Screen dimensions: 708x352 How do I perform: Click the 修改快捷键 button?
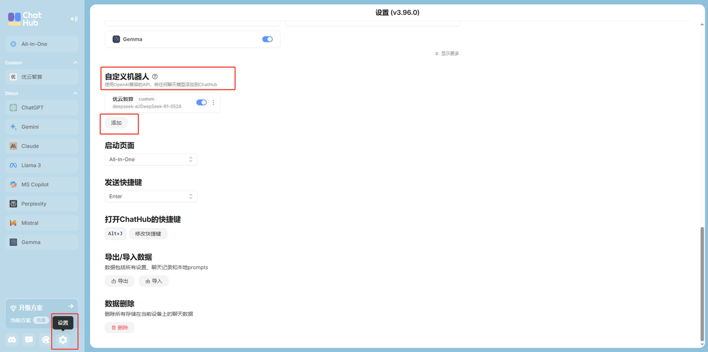click(148, 234)
